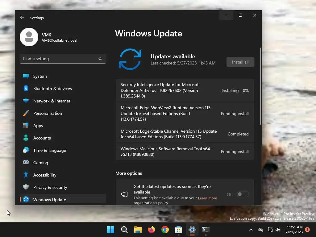The image size is (316, 237).
Task: Expand the hidden tray icons chevron
Action: 251,230
